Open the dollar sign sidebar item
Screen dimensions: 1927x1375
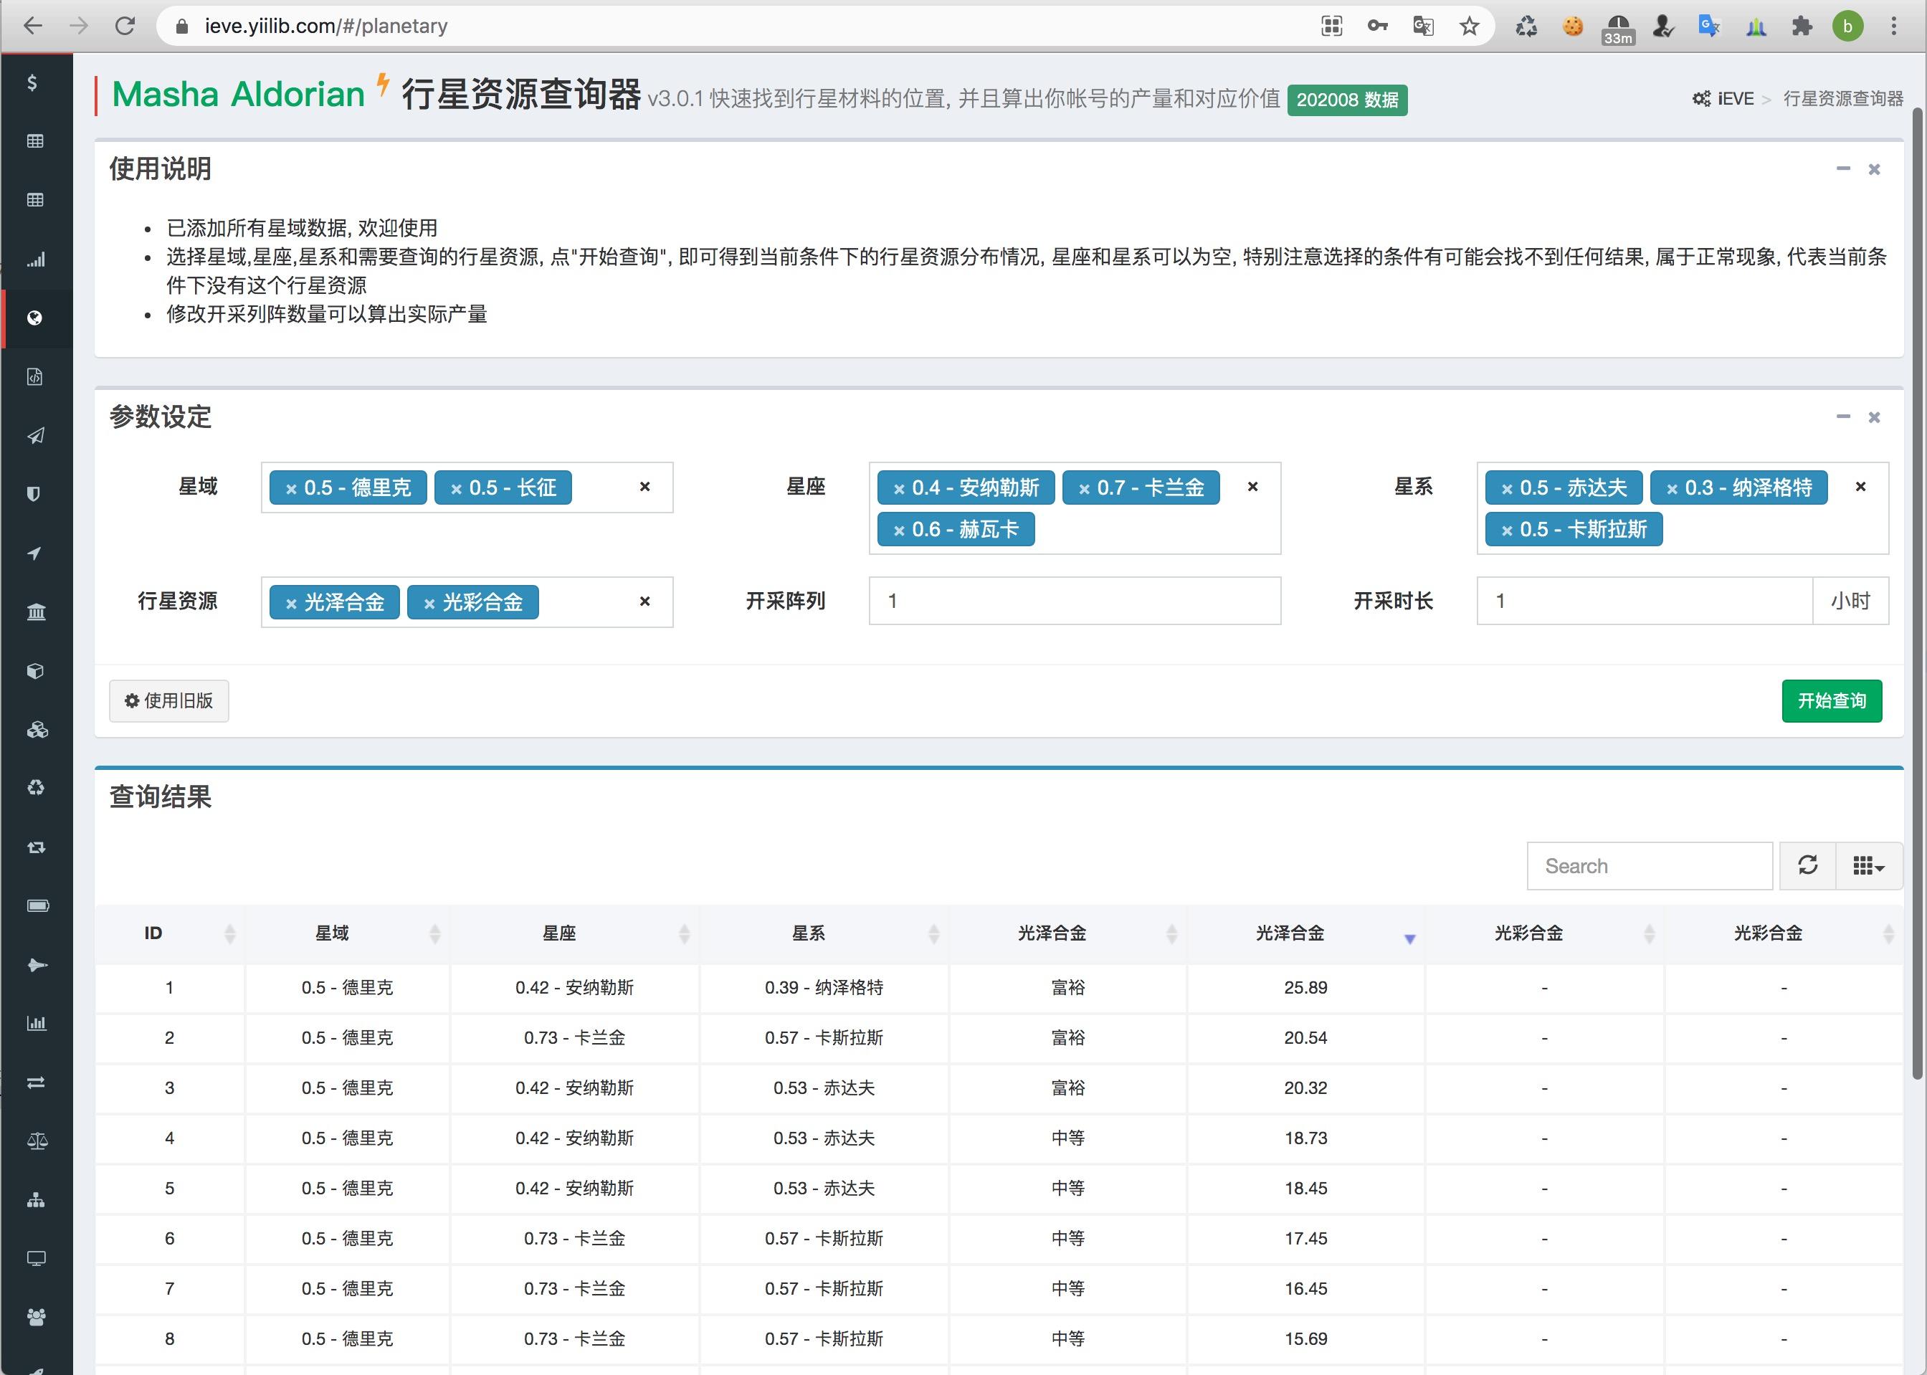[32, 82]
